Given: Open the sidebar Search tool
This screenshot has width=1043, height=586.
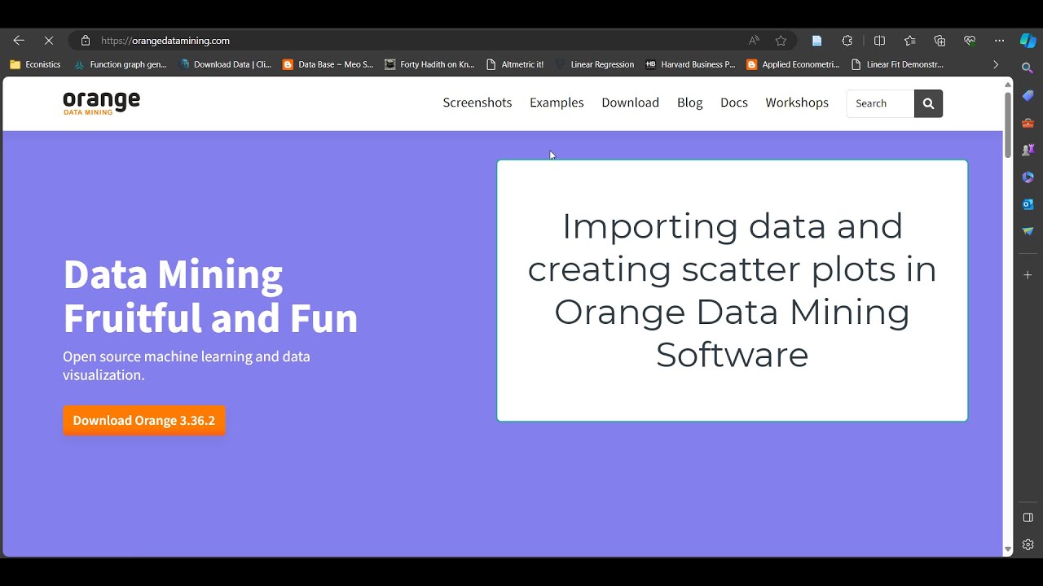Looking at the screenshot, I should [x=1028, y=68].
